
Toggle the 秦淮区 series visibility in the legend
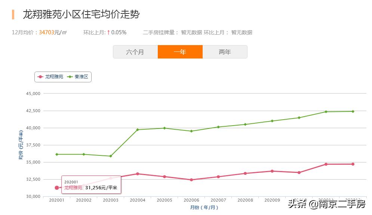pyautogui.click(x=80, y=77)
